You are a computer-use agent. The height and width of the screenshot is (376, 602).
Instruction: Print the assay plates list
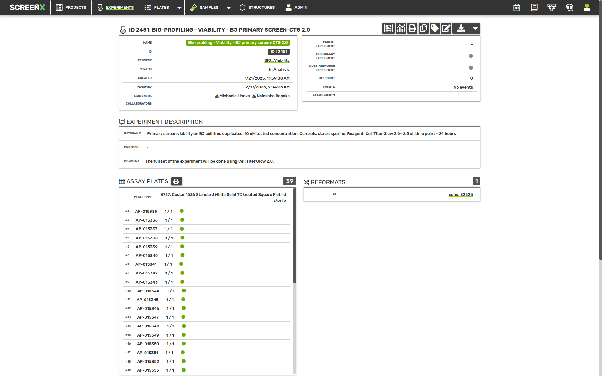(x=176, y=181)
